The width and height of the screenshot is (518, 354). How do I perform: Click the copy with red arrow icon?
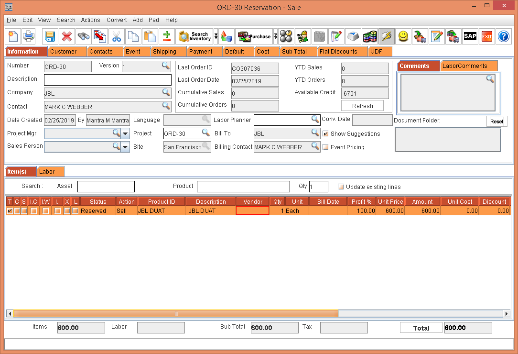pyautogui.click(x=100, y=36)
